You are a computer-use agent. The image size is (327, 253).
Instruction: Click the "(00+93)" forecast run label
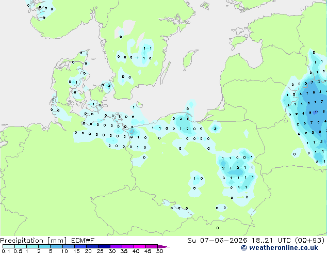coord(309,241)
